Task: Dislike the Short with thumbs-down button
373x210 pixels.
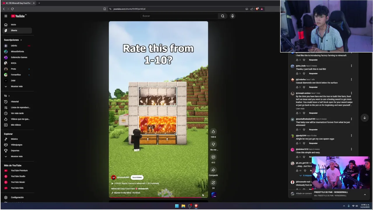Action: [x=213, y=144]
